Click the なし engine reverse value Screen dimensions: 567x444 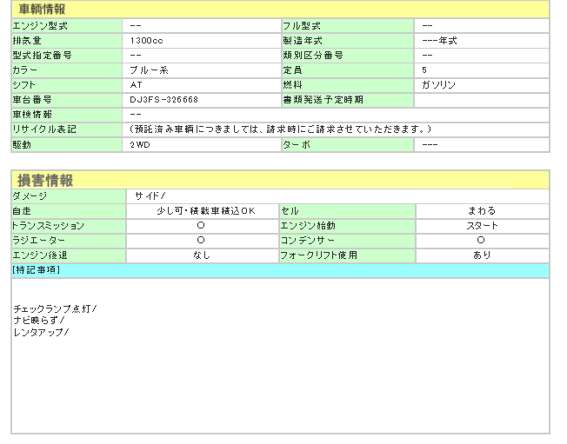202,255
